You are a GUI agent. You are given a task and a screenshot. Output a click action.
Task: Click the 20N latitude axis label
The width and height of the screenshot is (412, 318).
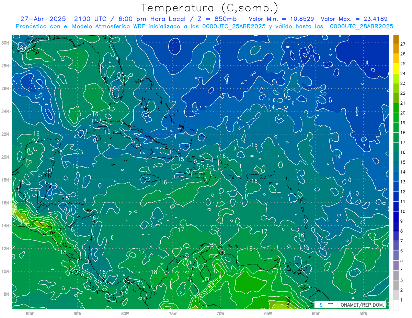click(x=5, y=157)
